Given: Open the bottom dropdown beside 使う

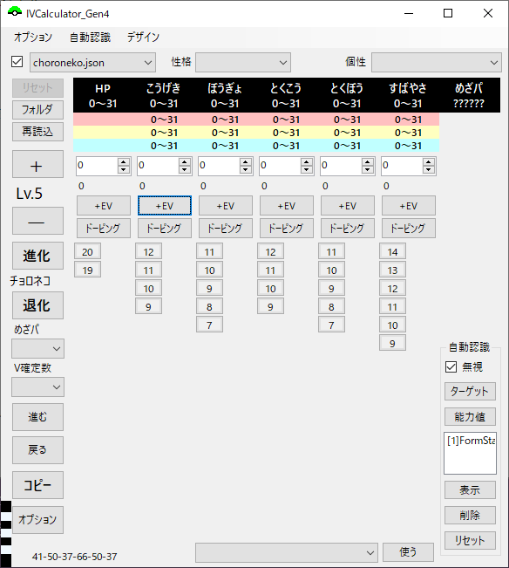Looking at the screenshot, I should 287,552.
